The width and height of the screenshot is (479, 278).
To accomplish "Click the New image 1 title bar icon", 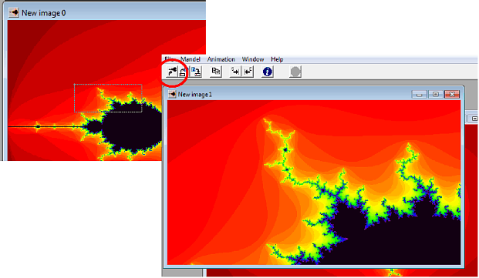I will 172,95.
